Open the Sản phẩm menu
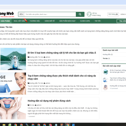This screenshot has width=126, height=126. tap(5, 21)
